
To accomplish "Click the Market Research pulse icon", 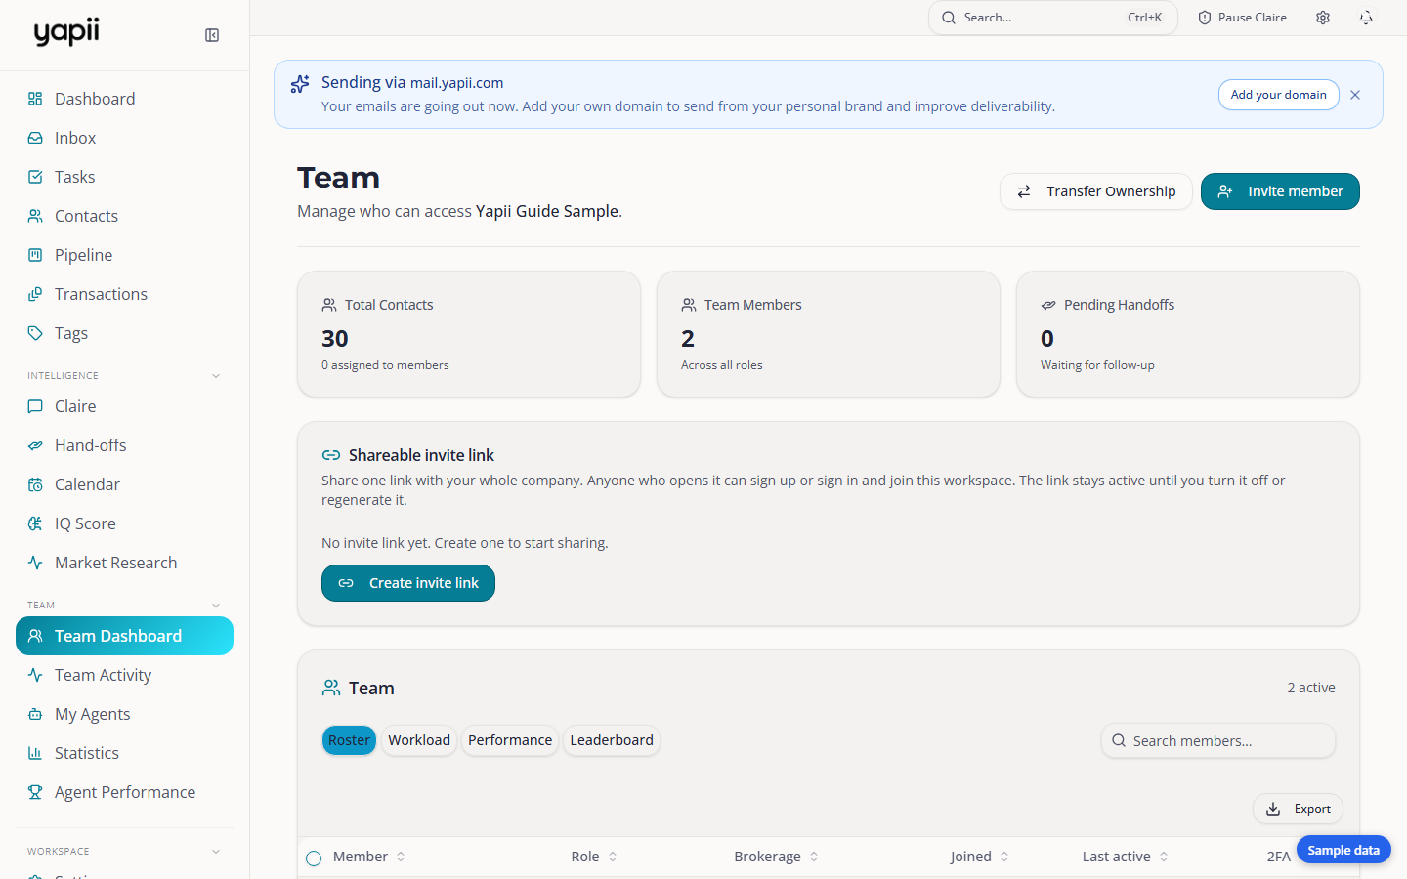I will click(x=35, y=563).
